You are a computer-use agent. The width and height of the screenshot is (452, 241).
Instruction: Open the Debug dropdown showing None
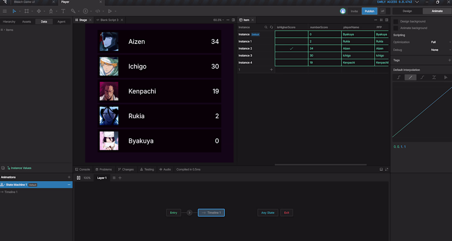[441, 50]
